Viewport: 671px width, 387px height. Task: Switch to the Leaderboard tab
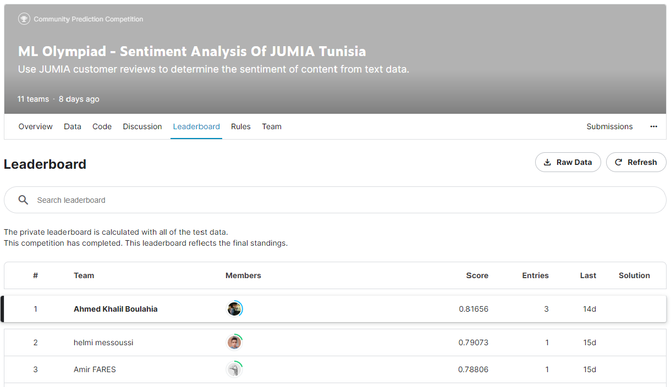[x=196, y=126]
